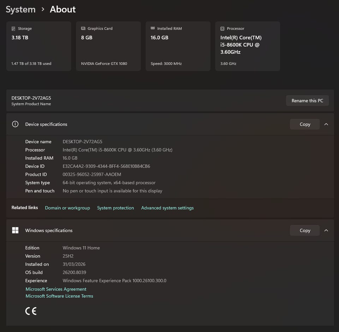Viewport: 339px width, 332px height.
Task: Select the Version value 25H2
Action: click(x=68, y=256)
